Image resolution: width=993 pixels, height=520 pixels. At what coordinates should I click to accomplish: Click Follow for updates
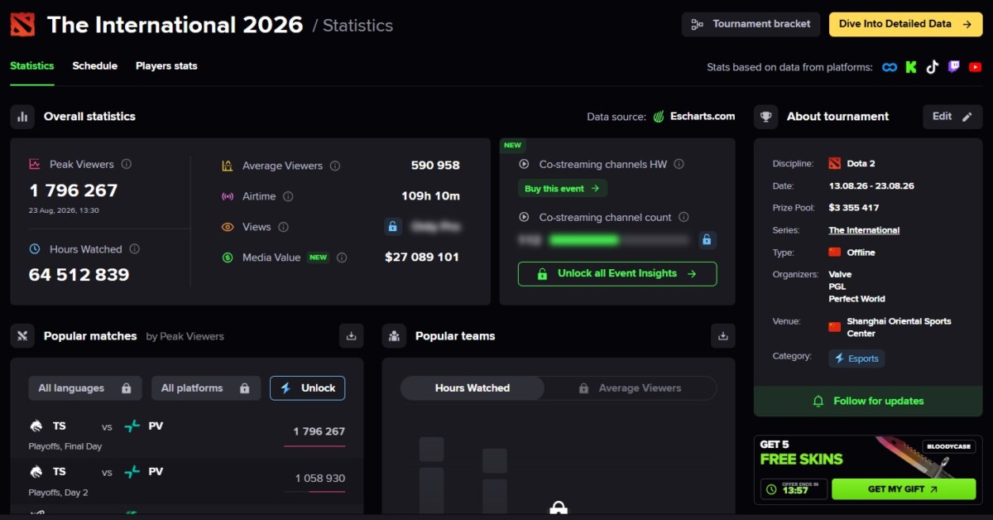click(868, 401)
